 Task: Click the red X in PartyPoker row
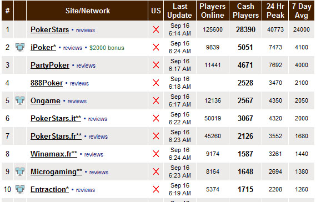click(x=156, y=65)
